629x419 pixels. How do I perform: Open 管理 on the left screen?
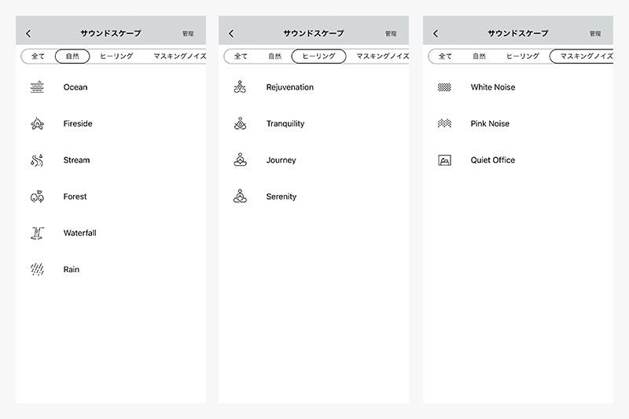pos(188,34)
